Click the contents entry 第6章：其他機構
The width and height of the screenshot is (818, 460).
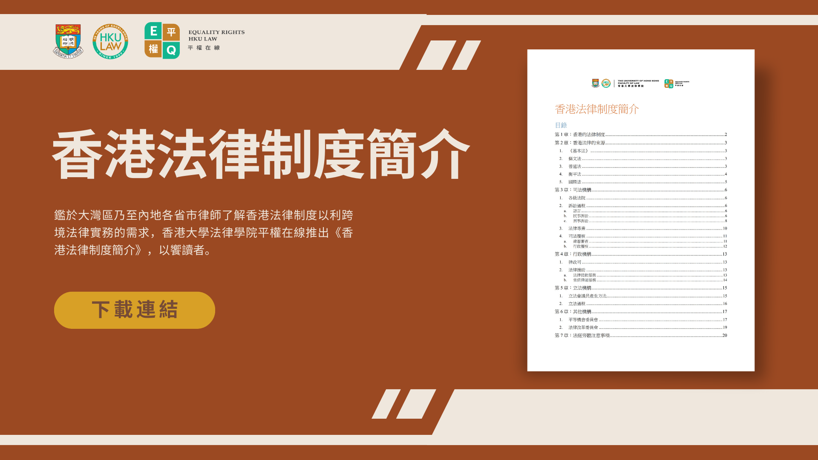(641, 312)
